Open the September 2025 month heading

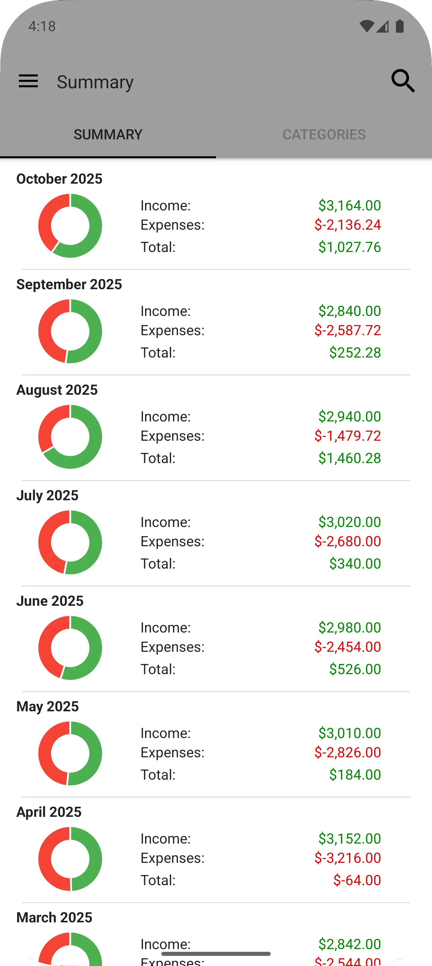coord(69,284)
